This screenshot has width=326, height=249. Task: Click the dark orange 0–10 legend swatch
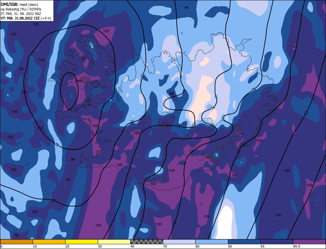16,242
